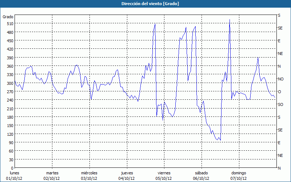
Task: Select the 'lunes' day label
Action: [15, 173]
